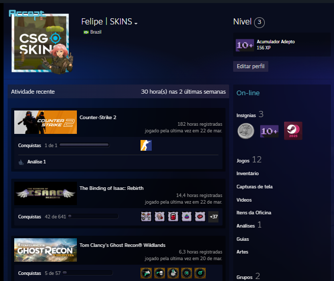Click the first Binding of Isaac achievement icon

tap(146, 217)
